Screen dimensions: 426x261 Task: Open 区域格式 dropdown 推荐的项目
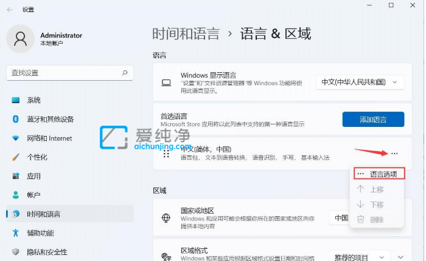[360, 257]
